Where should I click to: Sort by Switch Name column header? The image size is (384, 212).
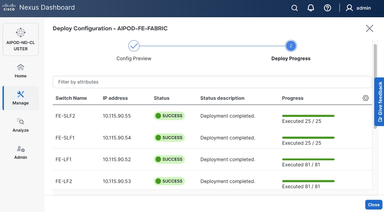pyautogui.click(x=71, y=98)
